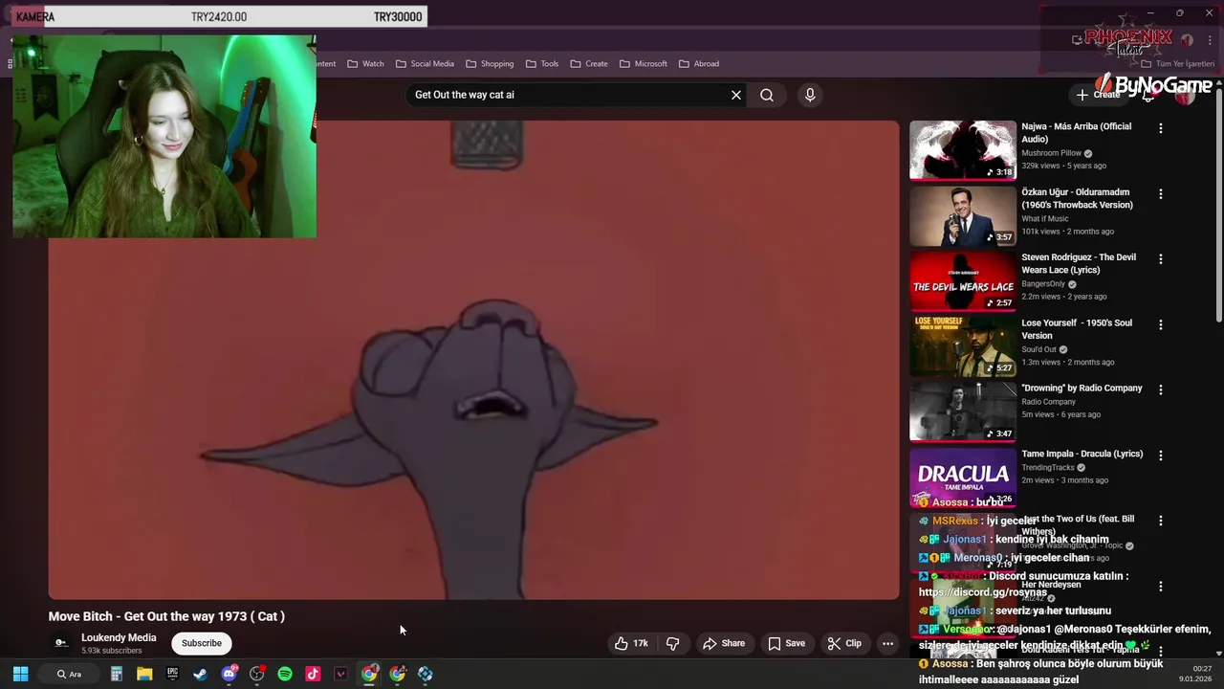Screen dimensions: 1224x689
Task: Open the pink music note app in taskbar
Action: tap(313, 674)
